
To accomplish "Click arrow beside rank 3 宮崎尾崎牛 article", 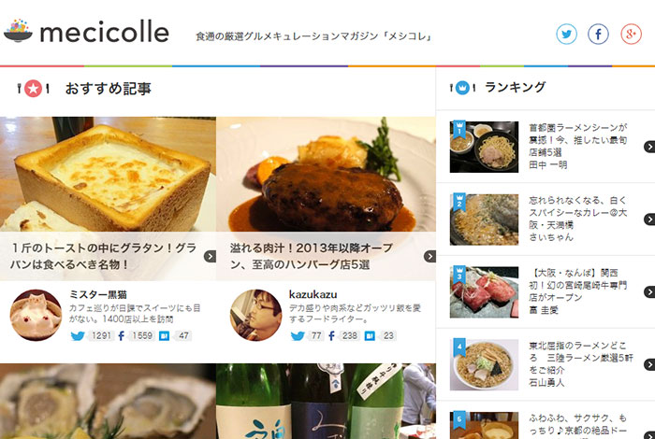I will click(649, 291).
